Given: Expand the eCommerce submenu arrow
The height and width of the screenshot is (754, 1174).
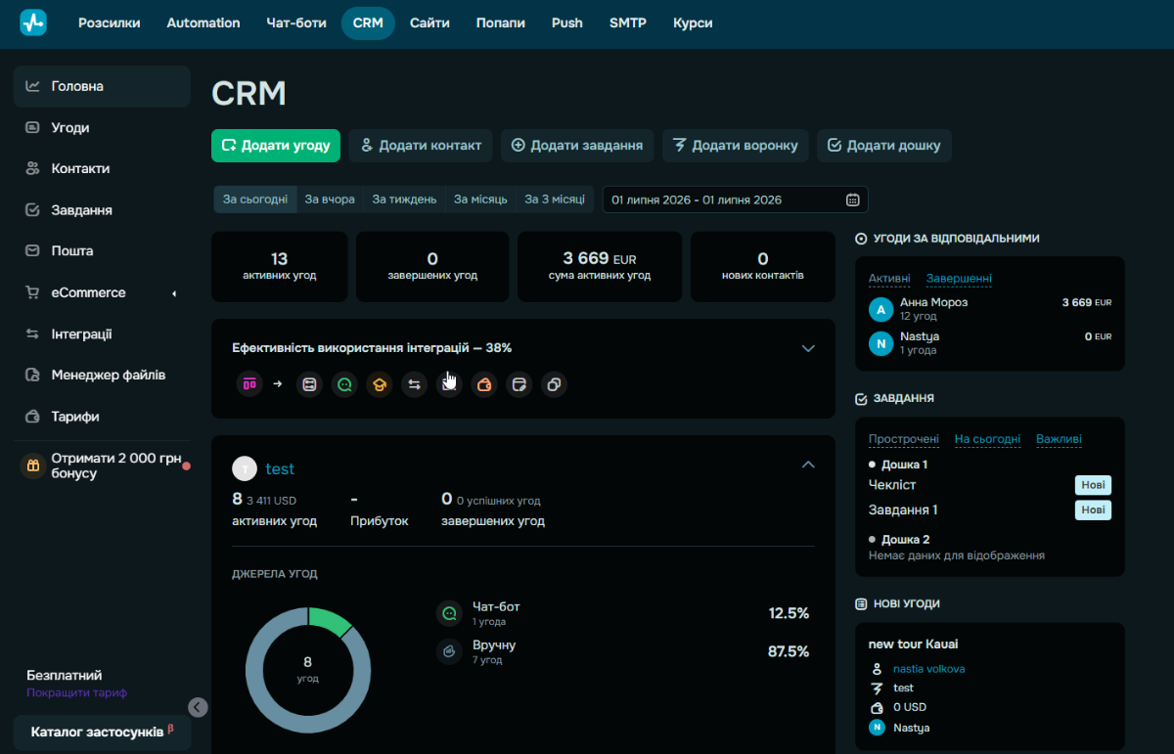Looking at the screenshot, I should tap(174, 293).
